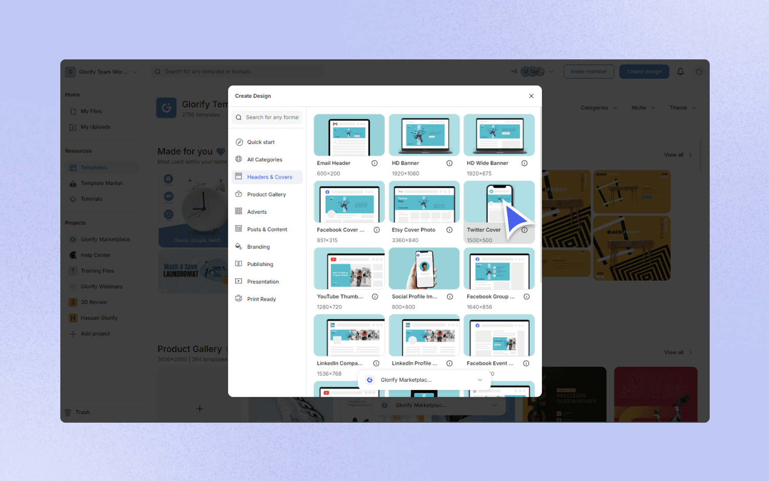769x481 pixels.
Task: Click the Adverts grid icon
Action: [239, 211]
